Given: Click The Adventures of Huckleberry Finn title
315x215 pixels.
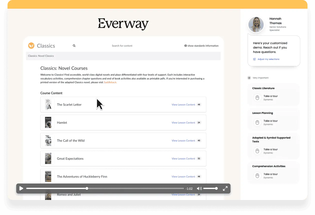Looking at the screenshot, I should click(82, 177).
